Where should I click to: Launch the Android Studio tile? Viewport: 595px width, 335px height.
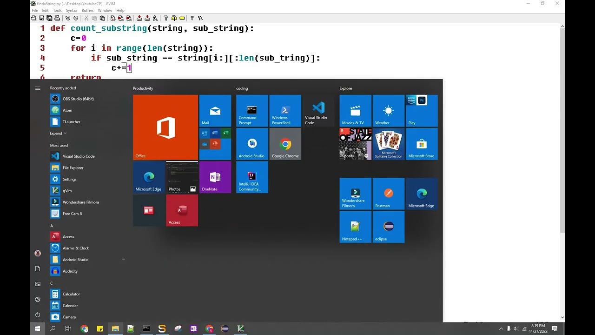[x=252, y=144]
